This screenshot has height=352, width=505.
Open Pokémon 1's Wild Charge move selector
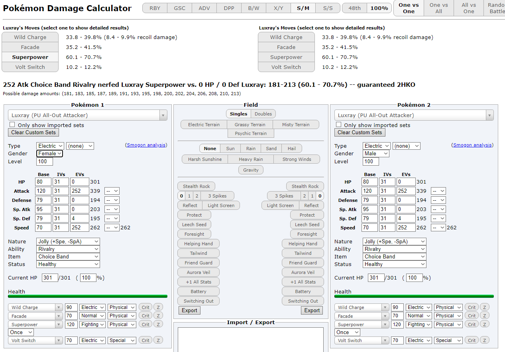(x=36, y=307)
